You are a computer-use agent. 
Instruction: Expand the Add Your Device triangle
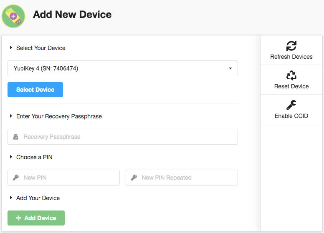click(11, 198)
